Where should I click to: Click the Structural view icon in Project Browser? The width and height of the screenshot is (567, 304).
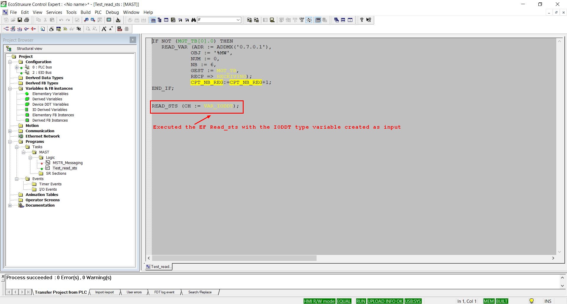[x=9, y=48]
